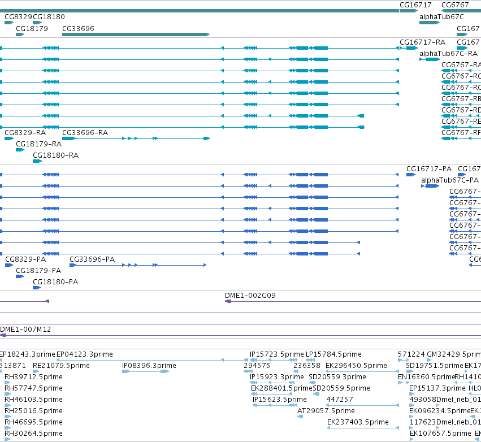This screenshot has height=442, width=481.
Task: Click the RH57747.5prime EST label
Action: point(33,388)
